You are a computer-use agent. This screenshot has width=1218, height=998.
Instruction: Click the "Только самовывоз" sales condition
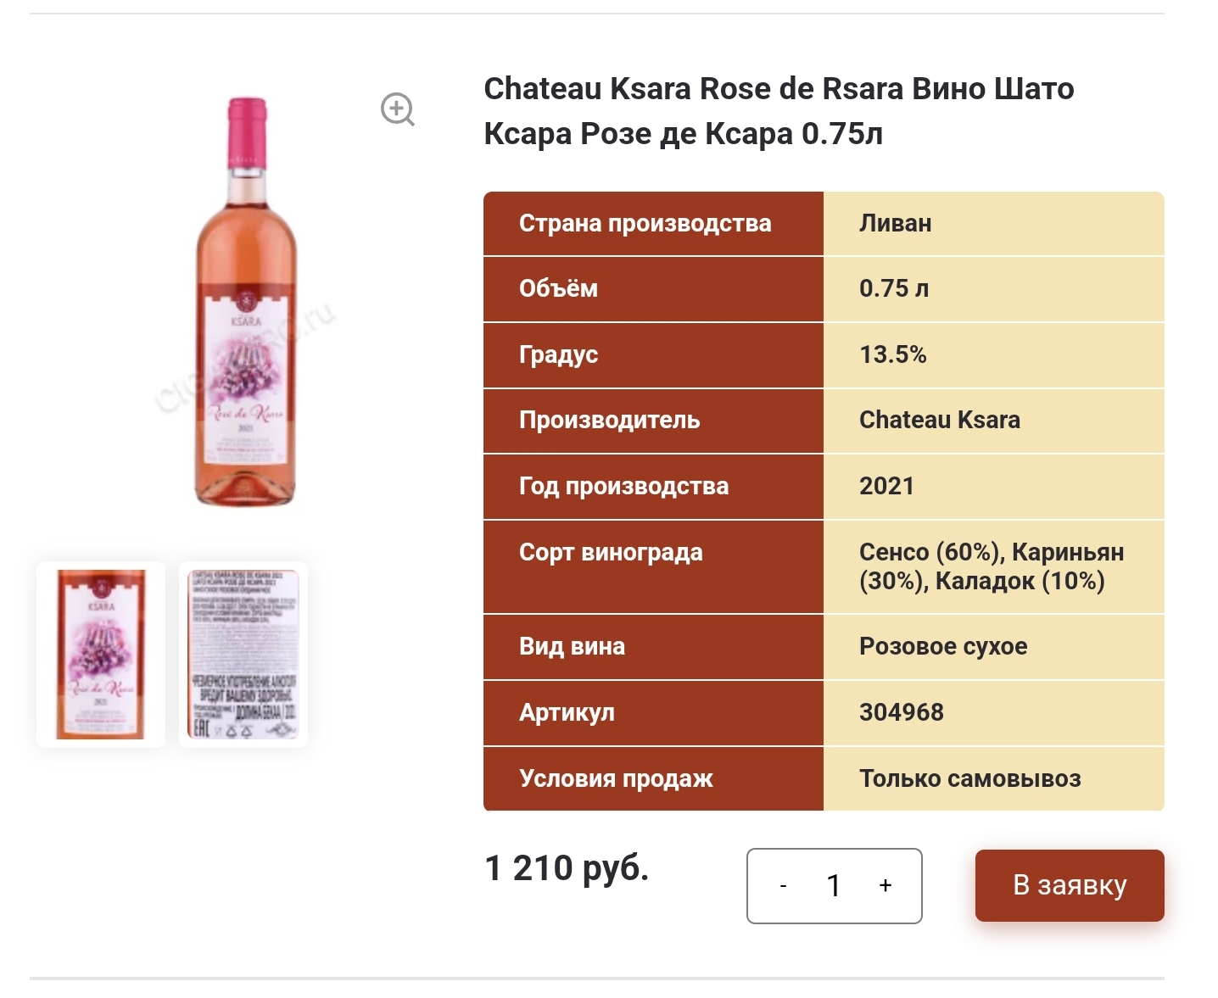pos(969,778)
